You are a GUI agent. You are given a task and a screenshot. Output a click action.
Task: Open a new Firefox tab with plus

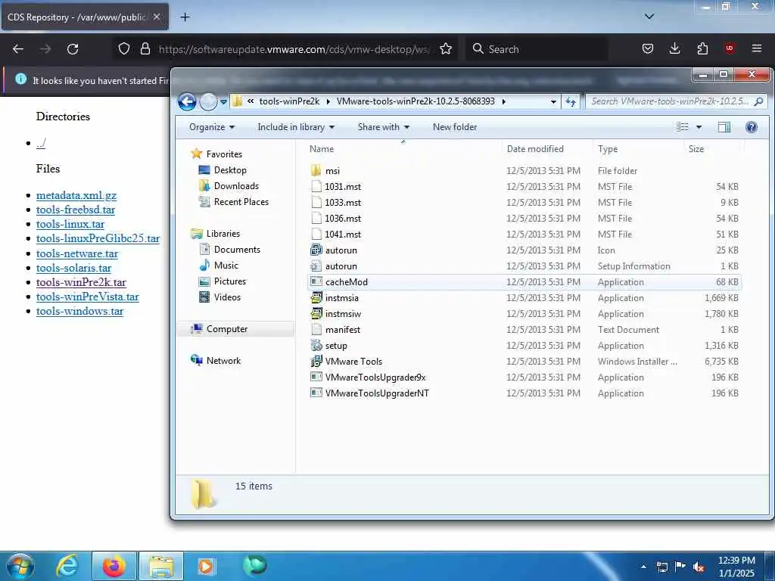[x=185, y=17]
